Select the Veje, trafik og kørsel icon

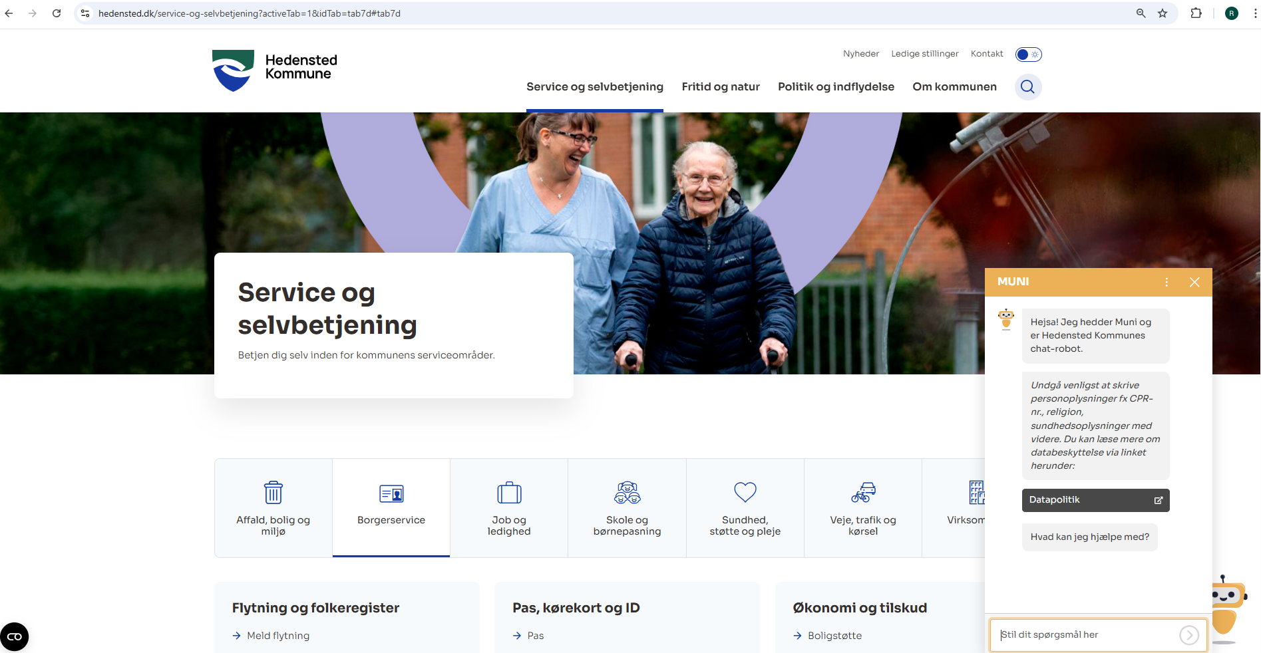863,493
